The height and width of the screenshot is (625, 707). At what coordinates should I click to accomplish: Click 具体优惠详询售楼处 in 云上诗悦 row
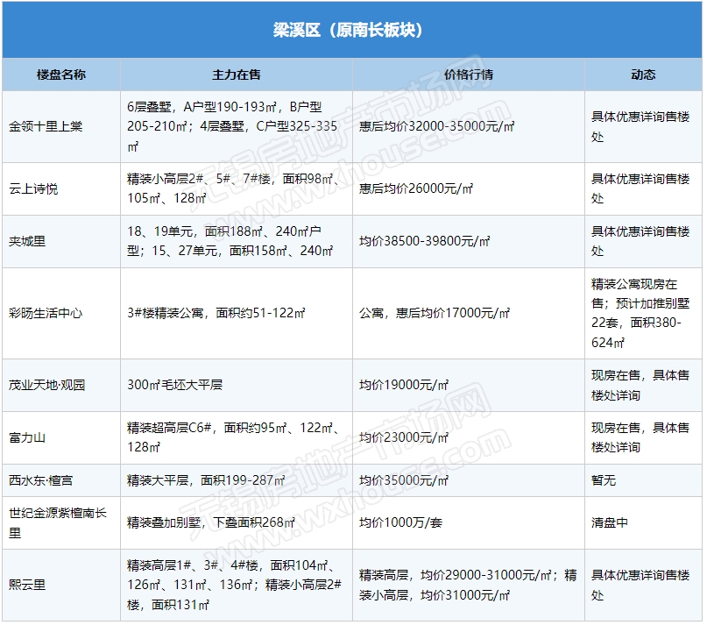pos(640,188)
